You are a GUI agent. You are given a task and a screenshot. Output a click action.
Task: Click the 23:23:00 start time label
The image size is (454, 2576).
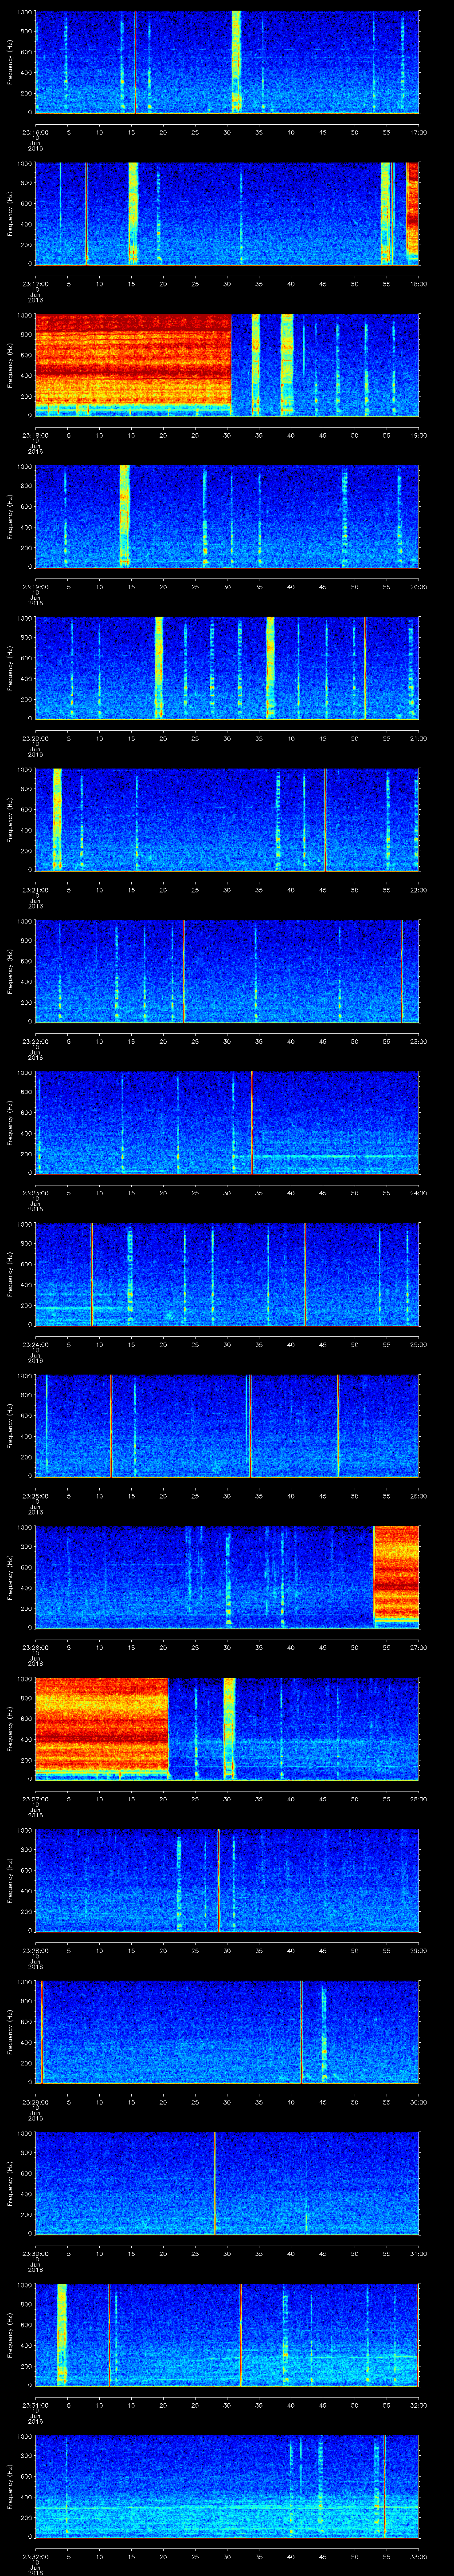click(x=35, y=1193)
